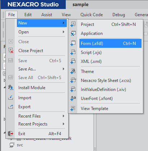Click the XML file icon
The image size is (148, 151).
[x=73, y=61]
